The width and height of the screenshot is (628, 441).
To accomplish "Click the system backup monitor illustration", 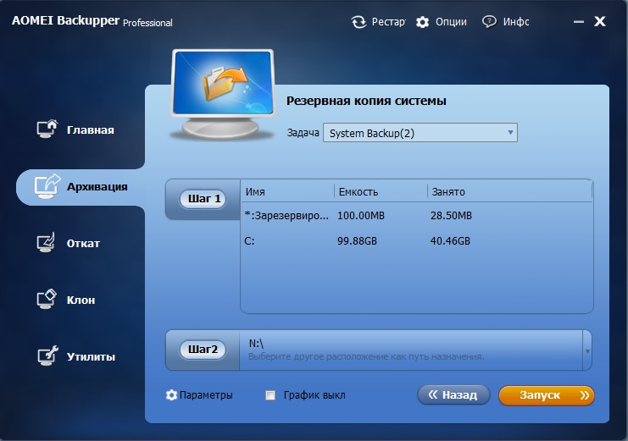I will tap(223, 95).
